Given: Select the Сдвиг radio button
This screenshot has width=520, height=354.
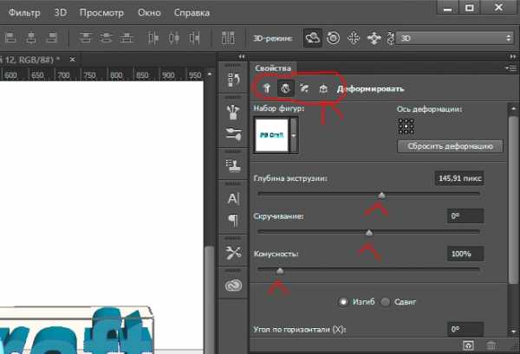Looking at the screenshot, I should tap(386, 302).
